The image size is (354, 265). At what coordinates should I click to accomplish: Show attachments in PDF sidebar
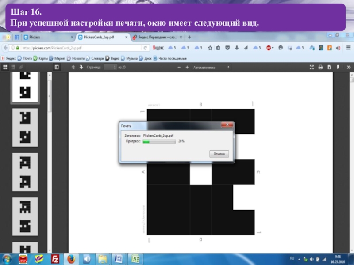coord(21,67)
